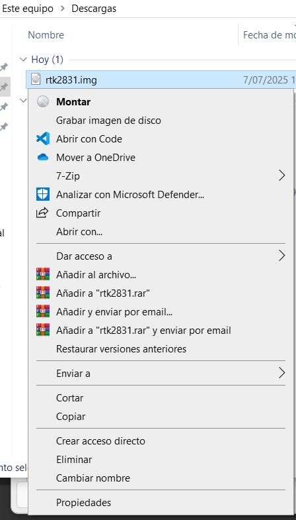
Task: Collapse the Hoy (1) group chevron
Action: [x=23, y=60]
